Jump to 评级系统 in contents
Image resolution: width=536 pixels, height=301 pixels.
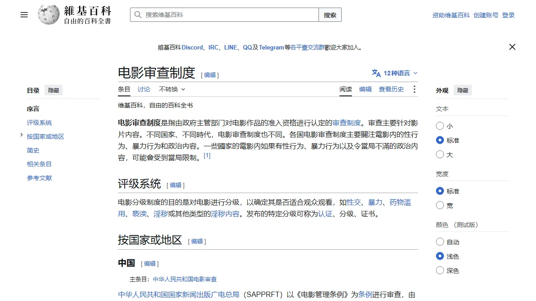(x=39, y=123)
